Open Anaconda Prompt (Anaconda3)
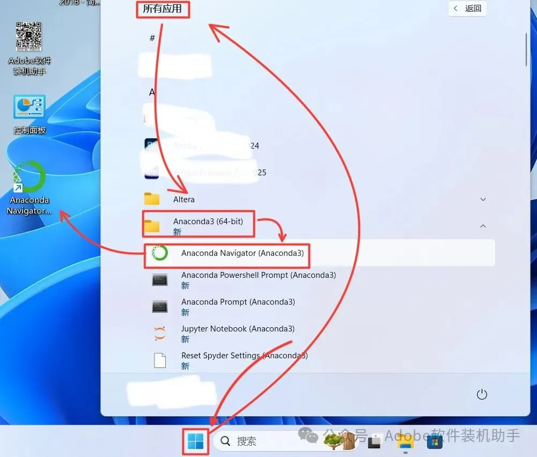This screenshot has height=457, width=537. point(319,307)
